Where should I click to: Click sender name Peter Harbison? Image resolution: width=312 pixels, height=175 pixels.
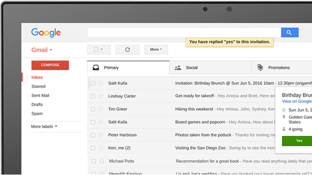(122, 135)
